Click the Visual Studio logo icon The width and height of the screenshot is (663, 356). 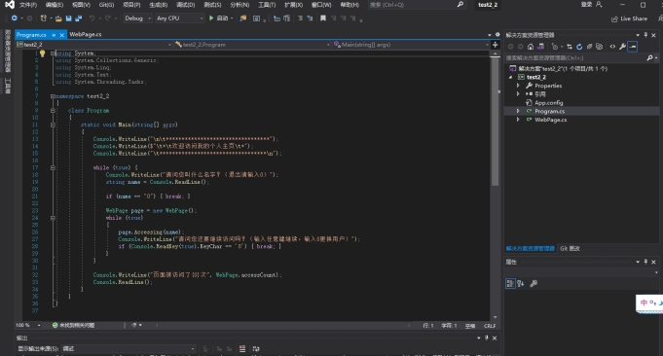coord(10,5)
